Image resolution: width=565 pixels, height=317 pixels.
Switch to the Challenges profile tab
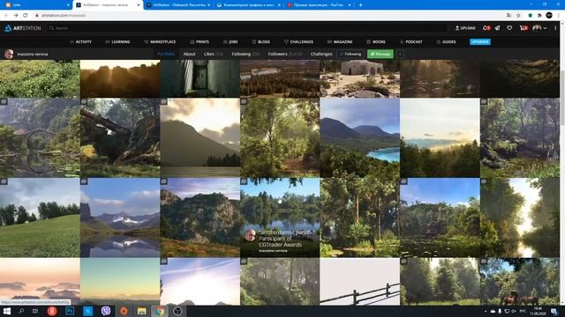tap(321, 54)
